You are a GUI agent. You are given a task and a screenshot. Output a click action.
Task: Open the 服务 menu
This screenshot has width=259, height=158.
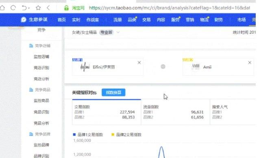pyautogui.click(x=175, y=20)
